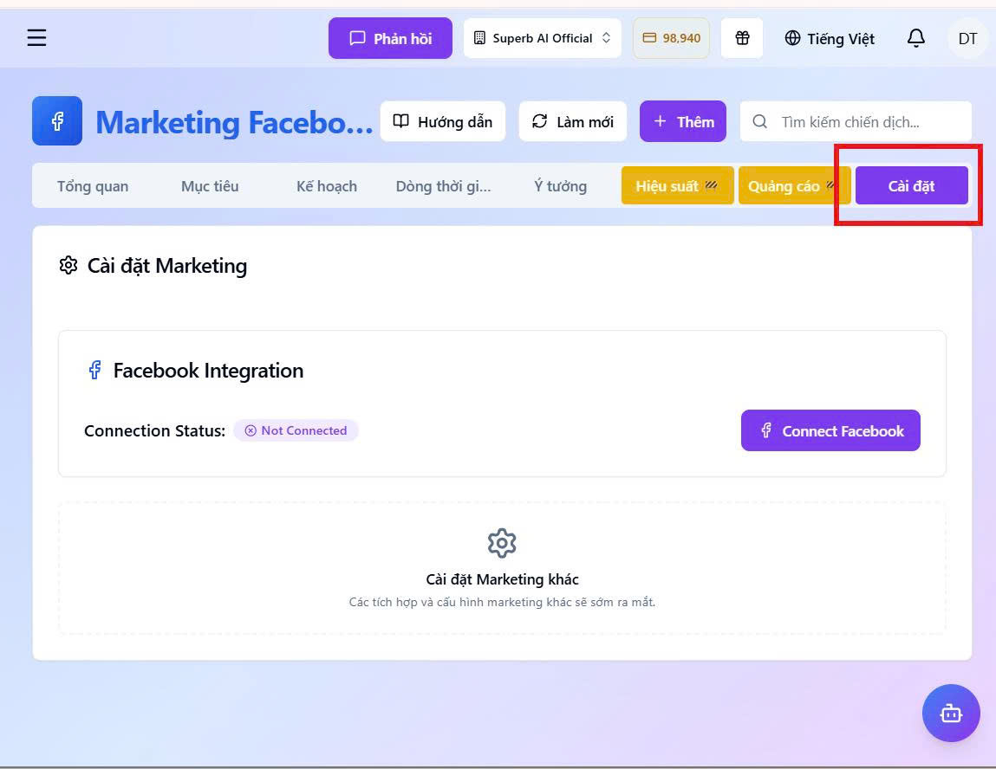
Task: Click Làm mới to refresh
Action: 573,121
